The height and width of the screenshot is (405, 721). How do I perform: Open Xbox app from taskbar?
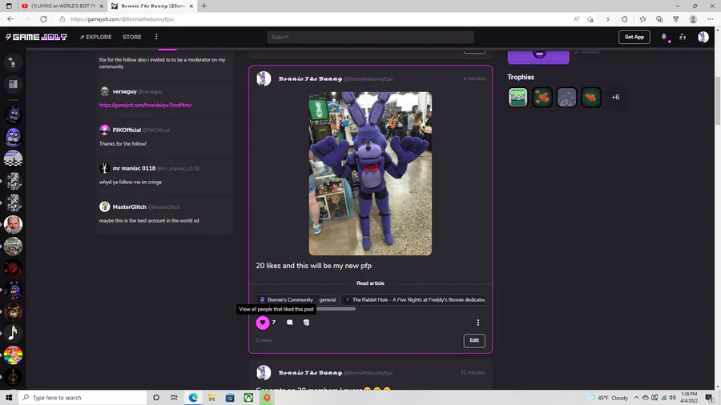[248, 398]
